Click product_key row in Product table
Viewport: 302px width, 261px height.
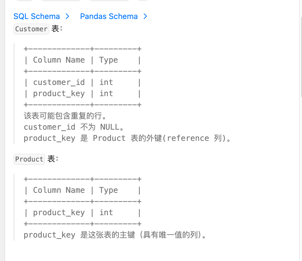(59, 213)
